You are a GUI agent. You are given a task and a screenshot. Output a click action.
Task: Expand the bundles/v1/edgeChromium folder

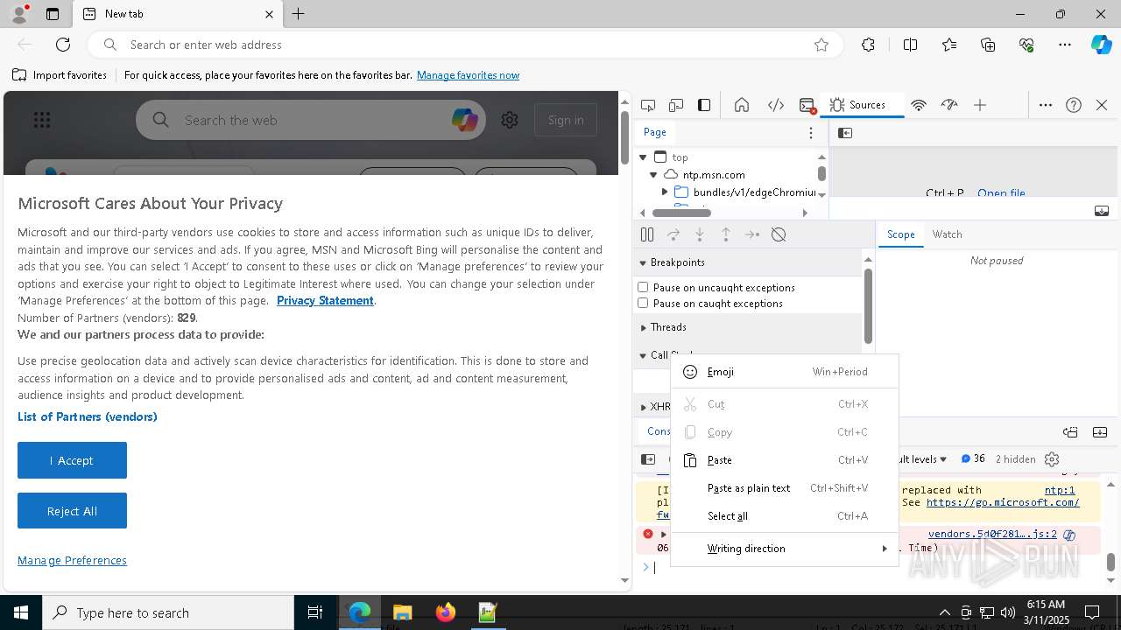coord(665,192)
